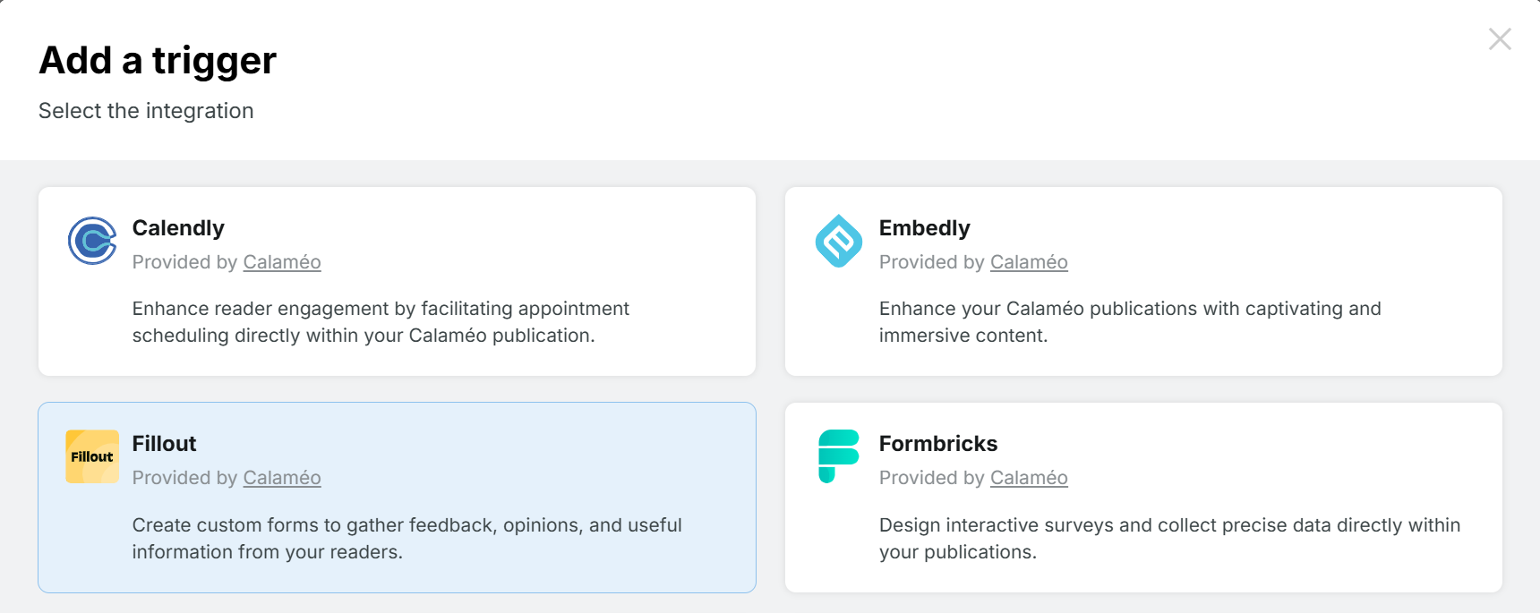Open Calaméo link under Calendly
Image resolution: width=1540 pixels, height=613 pixels.
(x=282, y=262)
